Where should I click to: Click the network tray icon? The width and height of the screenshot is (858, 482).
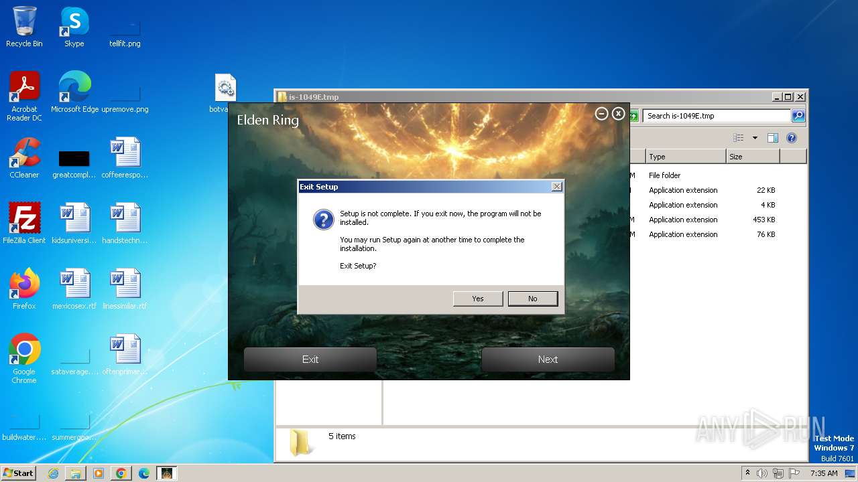pyautogui.click(x=778, y=473)
